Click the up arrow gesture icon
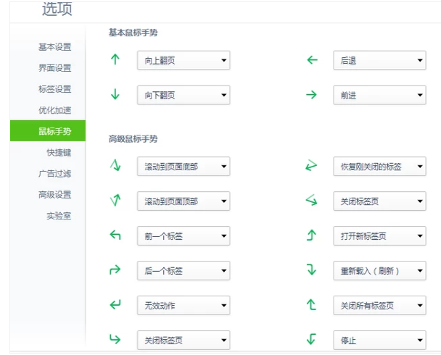 (x=115, y=60)
